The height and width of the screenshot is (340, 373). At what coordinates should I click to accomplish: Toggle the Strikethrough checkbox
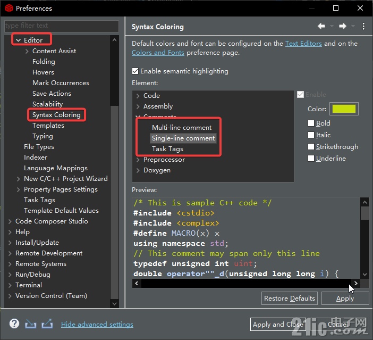coord(311,146)
